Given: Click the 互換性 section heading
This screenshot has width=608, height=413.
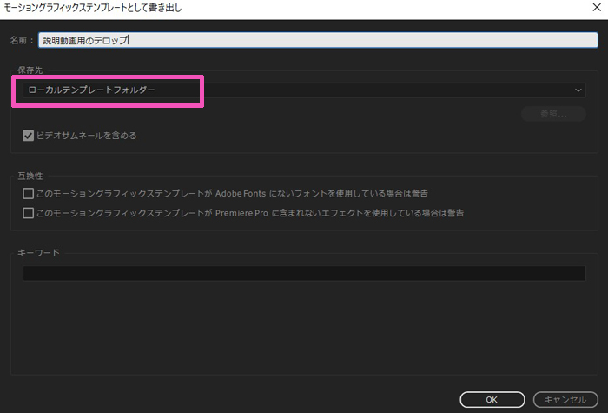Looking at the screenshot, I should click(30, 175).
